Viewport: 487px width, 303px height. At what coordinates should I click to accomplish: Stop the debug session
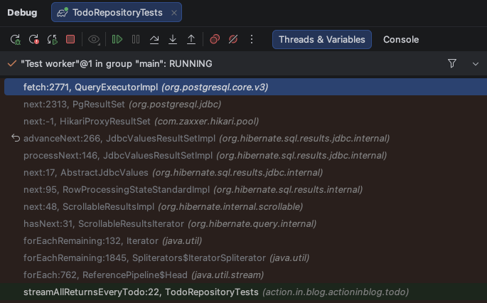coord(70,39)
